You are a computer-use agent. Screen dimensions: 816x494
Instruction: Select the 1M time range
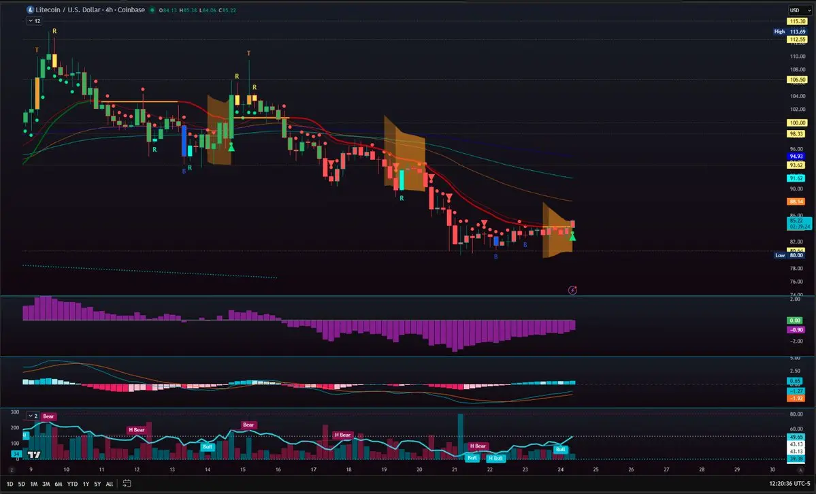(33, 484)
